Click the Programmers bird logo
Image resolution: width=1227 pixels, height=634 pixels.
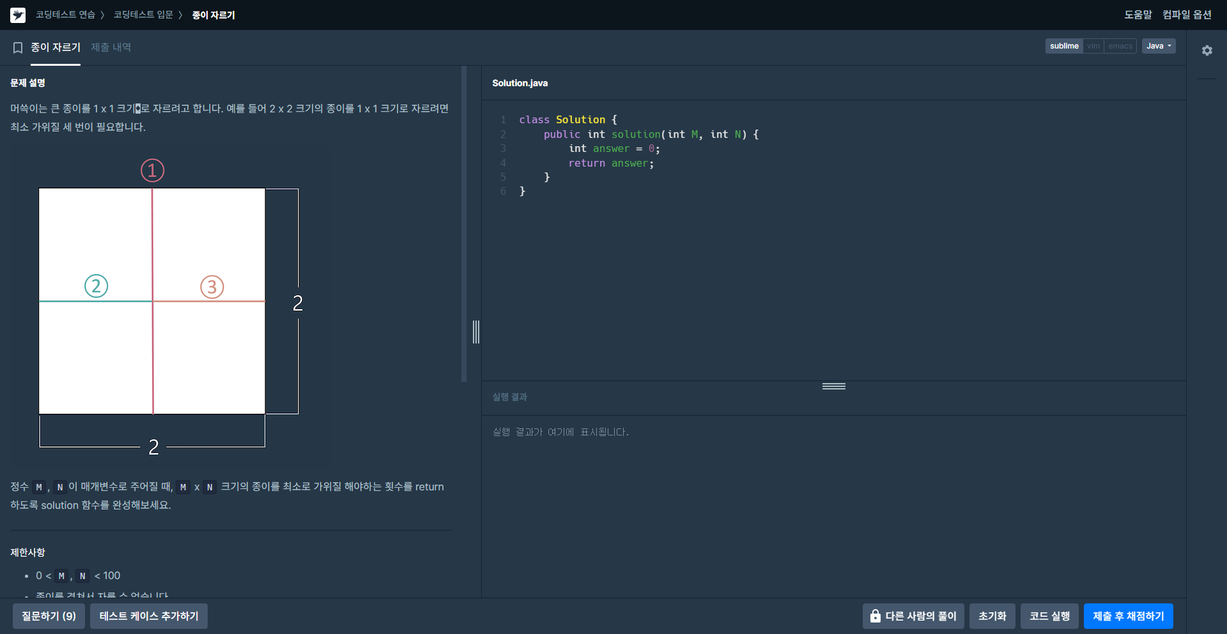coord(18,15)
